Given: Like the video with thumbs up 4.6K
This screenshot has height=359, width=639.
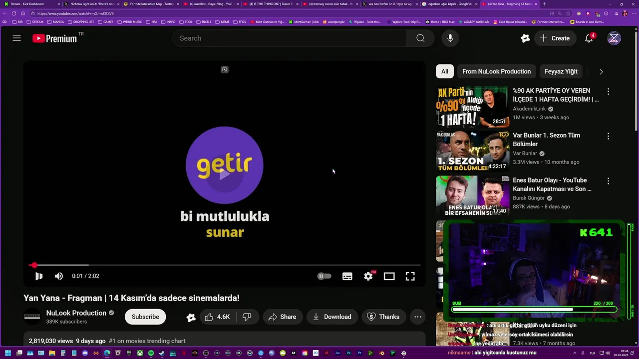Looking at the screenshot, I should tap(218, 317).
